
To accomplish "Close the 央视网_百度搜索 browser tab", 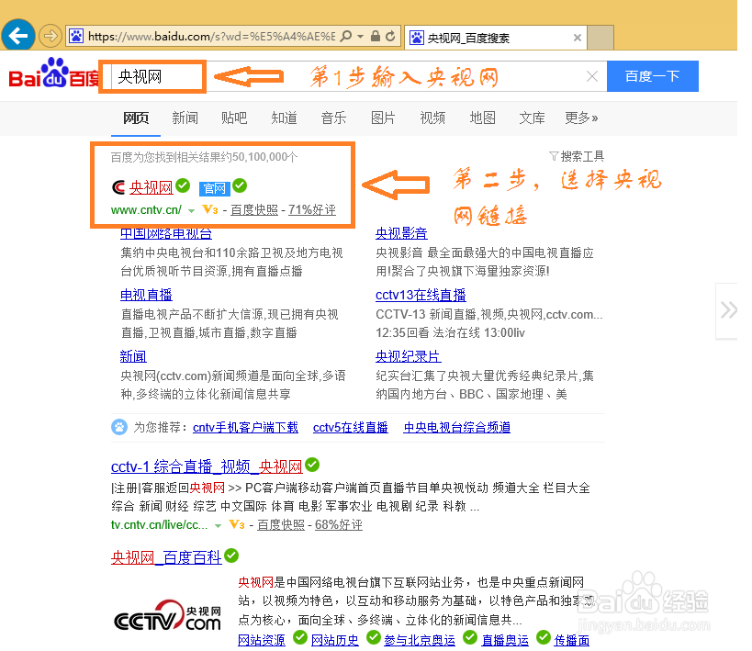I will (x=578, y=38).
